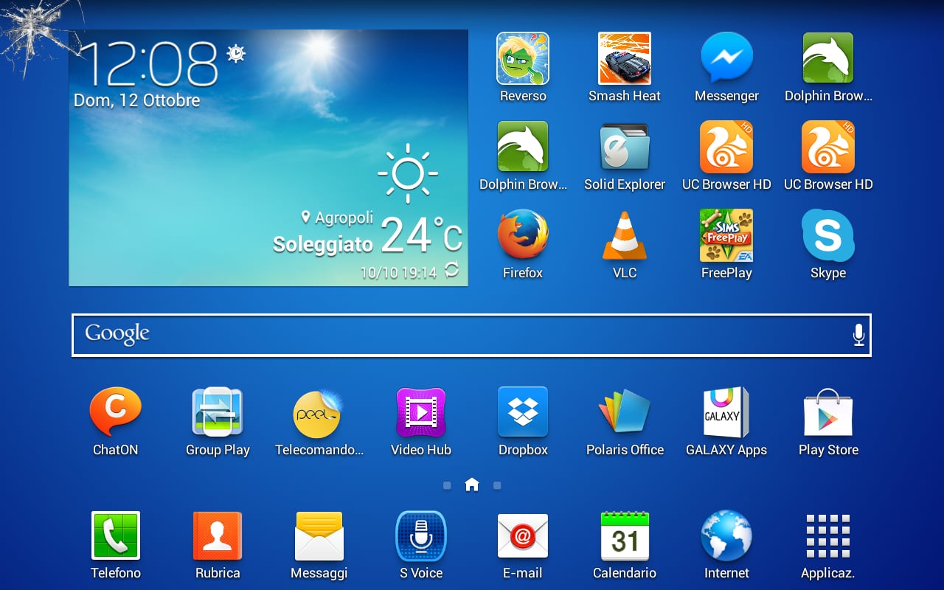Open Google Play Store
This screenshot has height=590, width=944.
(x=828, y=413)
